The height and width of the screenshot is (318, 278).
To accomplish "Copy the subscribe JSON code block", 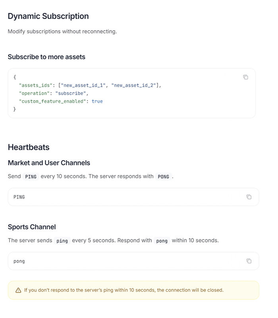I will tap(245, 77).
